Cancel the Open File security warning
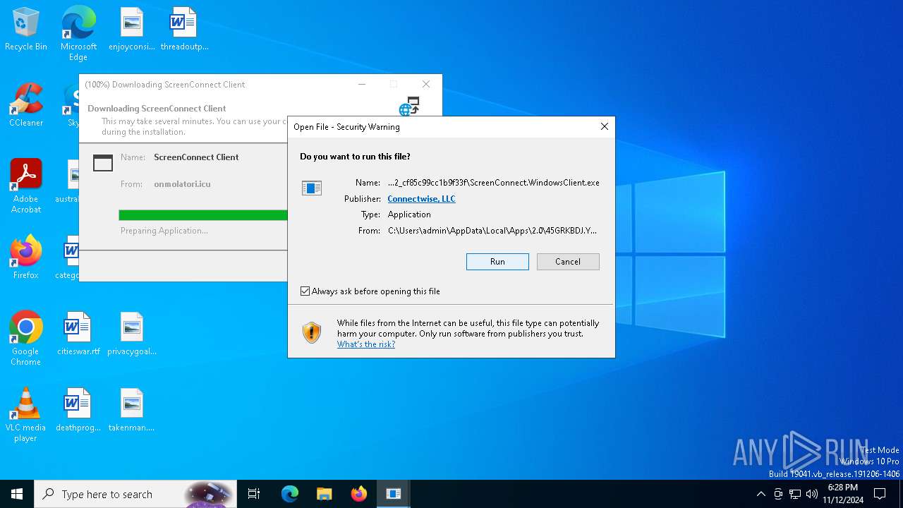 point(568,262)
